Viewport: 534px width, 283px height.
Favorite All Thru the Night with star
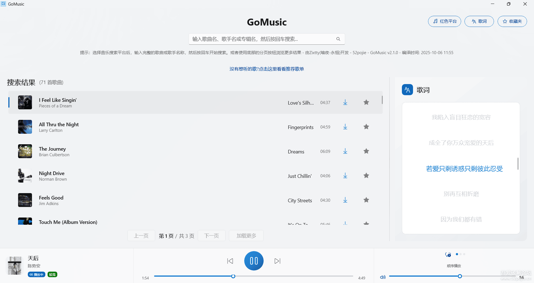[x=366, y=127]
